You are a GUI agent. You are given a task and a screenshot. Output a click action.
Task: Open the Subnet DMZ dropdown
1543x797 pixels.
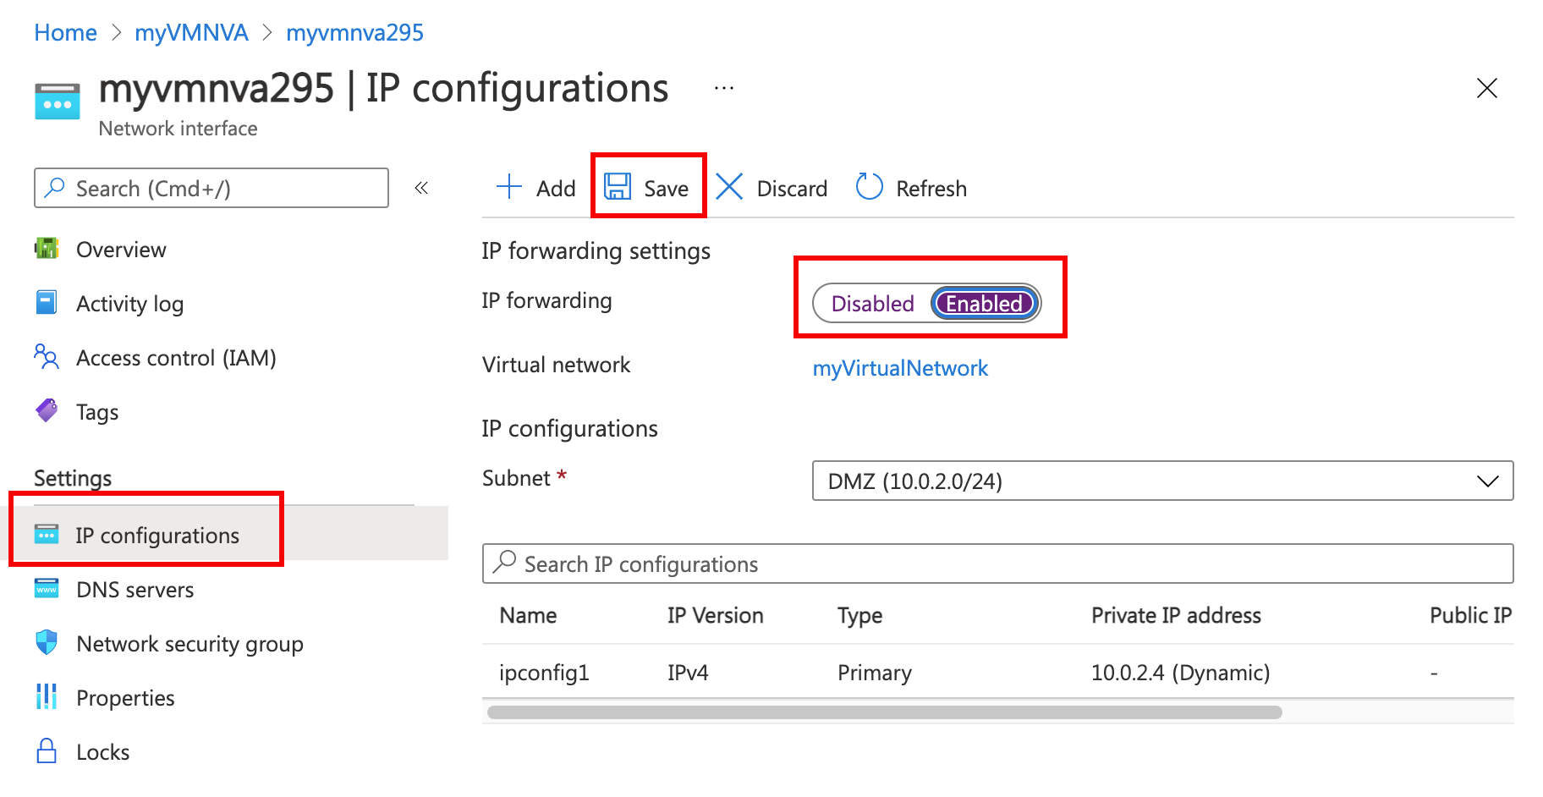tap(1162, 481)
